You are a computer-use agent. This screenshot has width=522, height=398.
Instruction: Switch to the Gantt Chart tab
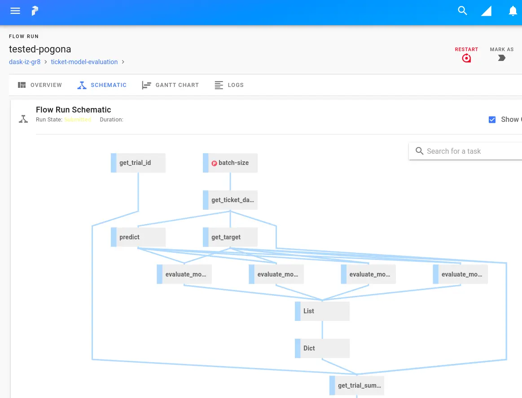tap(170, 85)
